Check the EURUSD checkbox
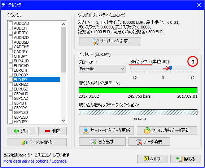205x168 pixels. click(x=10, y=89)
